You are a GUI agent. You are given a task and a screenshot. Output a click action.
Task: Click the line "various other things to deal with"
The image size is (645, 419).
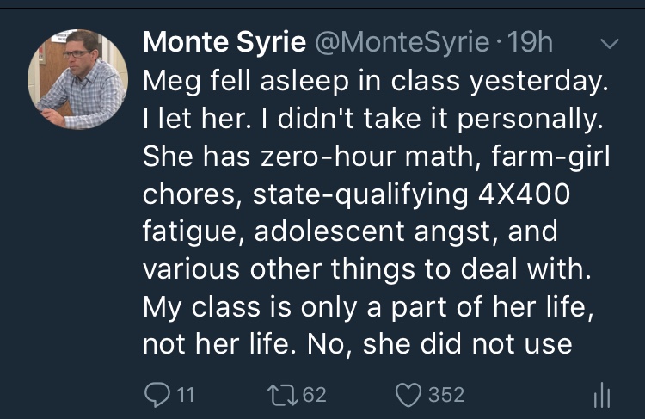pos(367,268)
